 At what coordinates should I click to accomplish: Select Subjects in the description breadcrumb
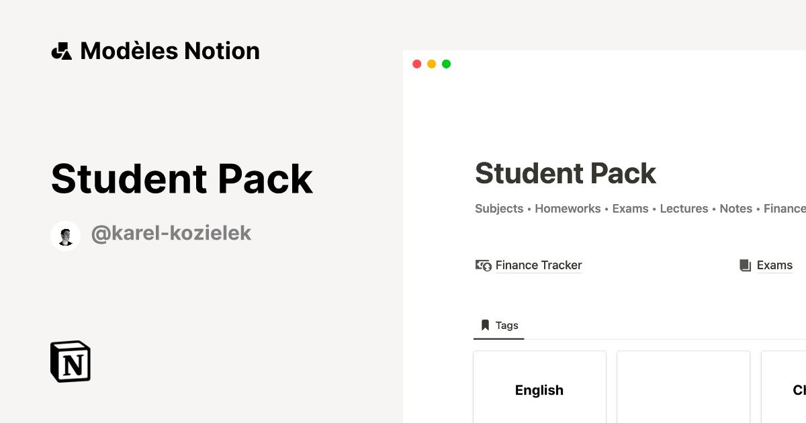pyautogui.click(x=498, y=208)
